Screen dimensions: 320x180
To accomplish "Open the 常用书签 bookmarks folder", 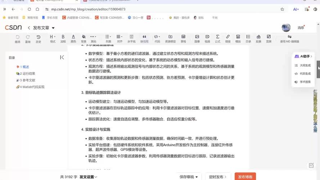I will tap(30, 18).
